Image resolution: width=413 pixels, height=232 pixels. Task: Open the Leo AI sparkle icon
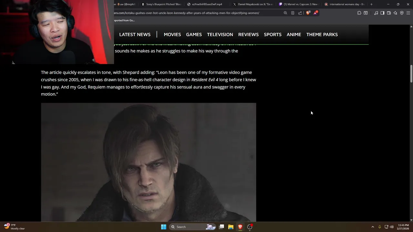[395, 13]
